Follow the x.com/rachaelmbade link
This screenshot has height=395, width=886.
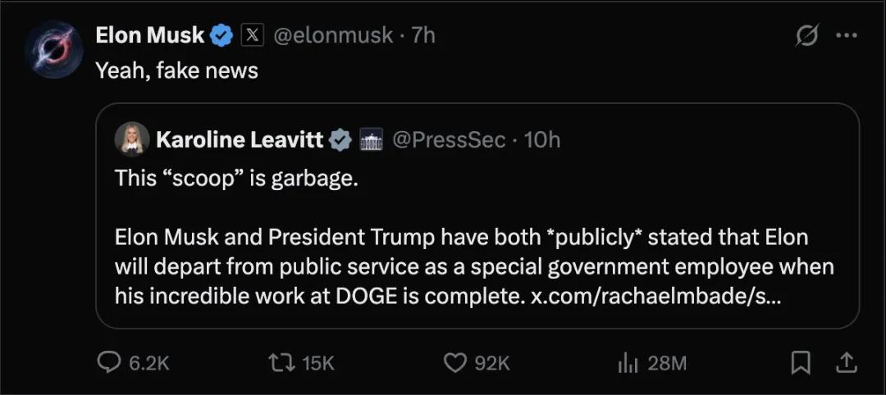pyautogui.click(x=656, y=297)
